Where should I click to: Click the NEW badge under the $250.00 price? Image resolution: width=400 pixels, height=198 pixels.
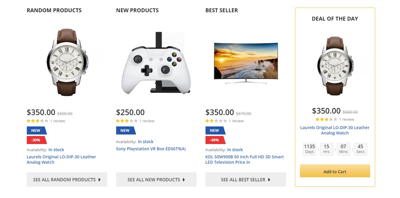pyautogui.click(x=125, y=130)
